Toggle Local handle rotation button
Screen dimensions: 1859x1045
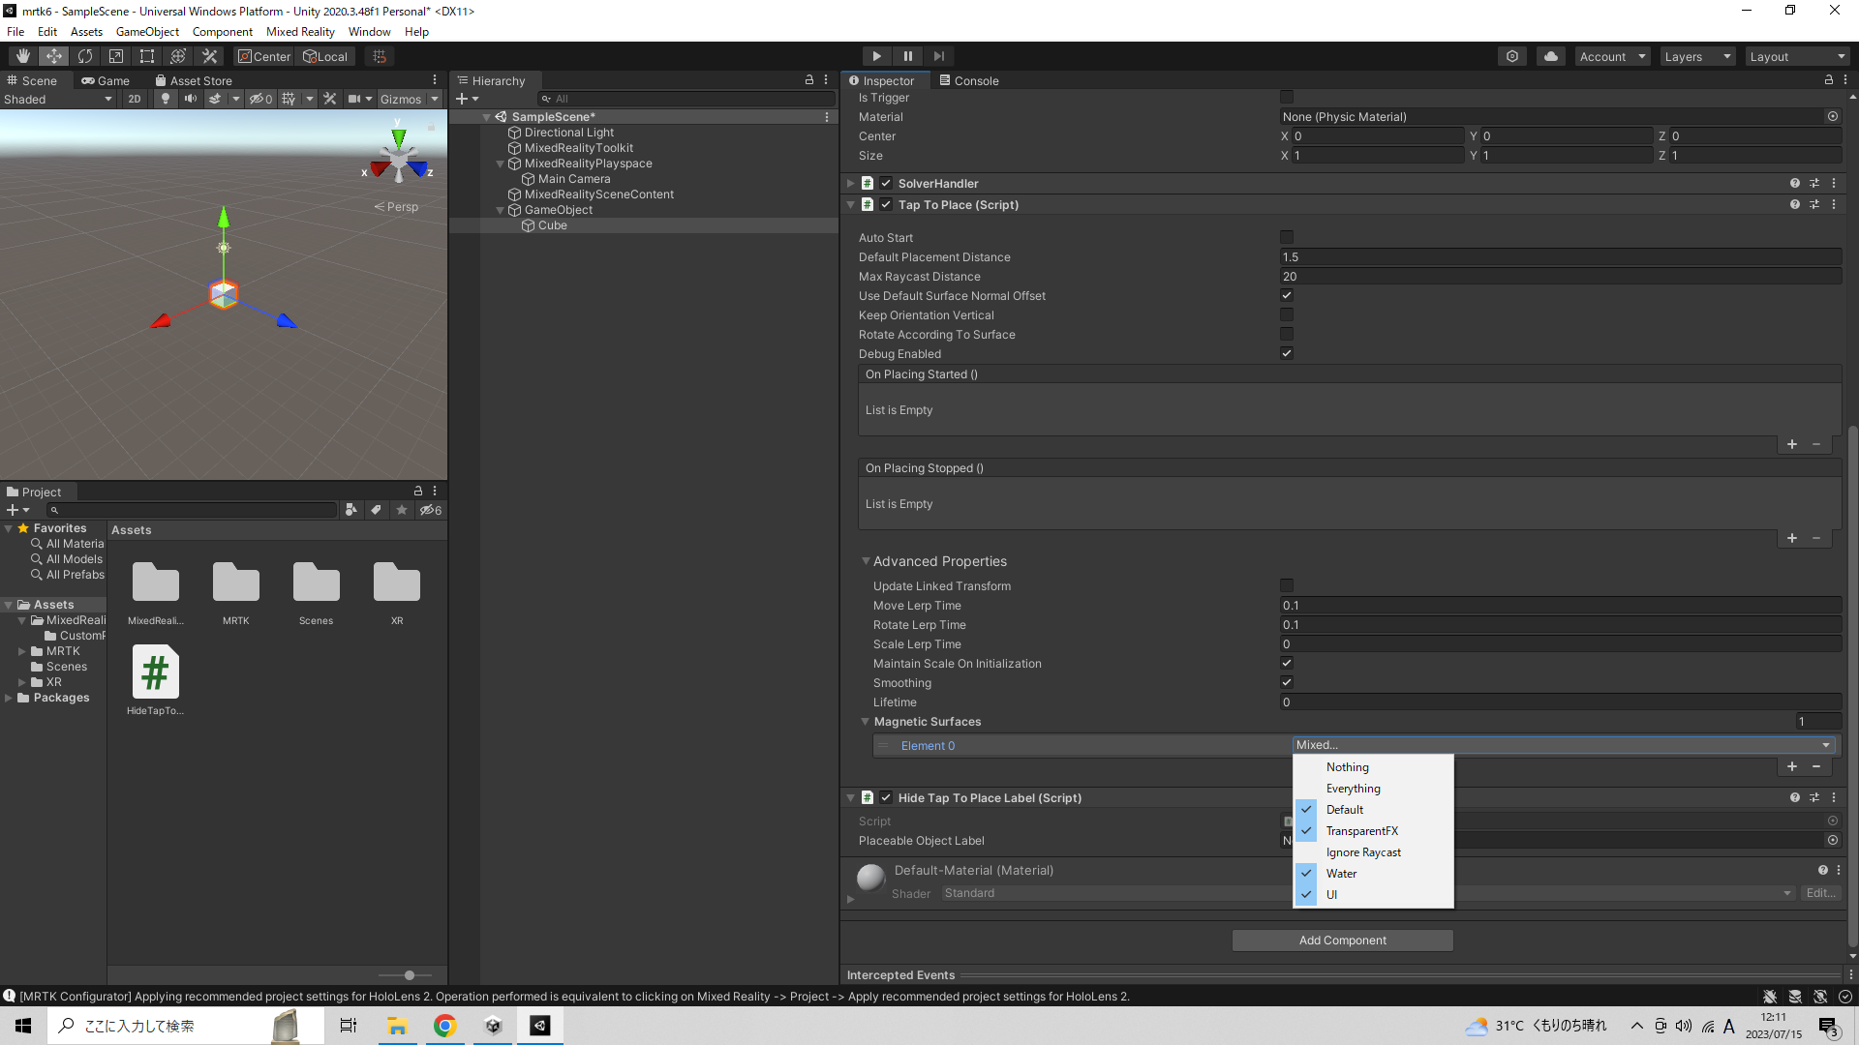coord(325,56)
